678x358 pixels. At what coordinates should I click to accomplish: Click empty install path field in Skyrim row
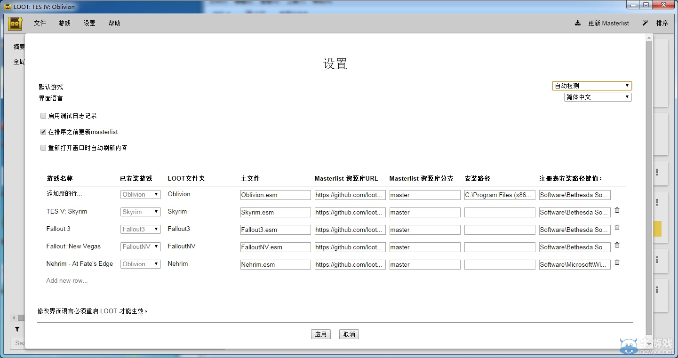(500, 212)
